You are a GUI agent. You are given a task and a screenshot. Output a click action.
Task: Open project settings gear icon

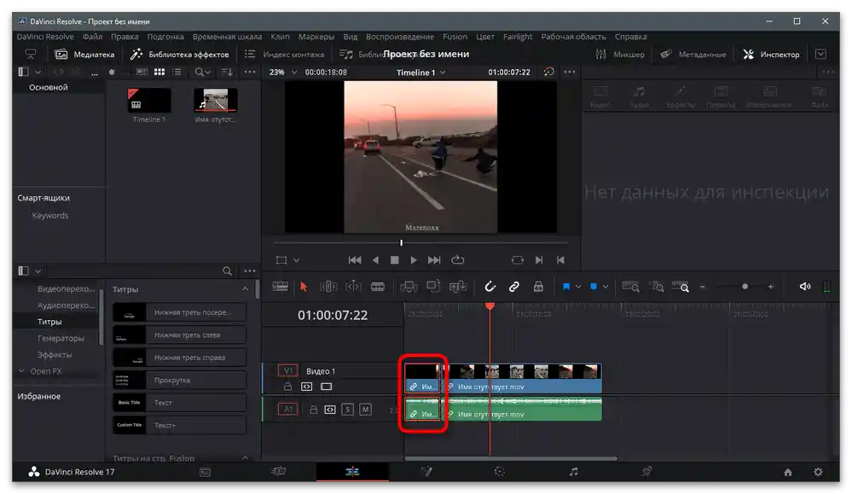click(818, 472)
